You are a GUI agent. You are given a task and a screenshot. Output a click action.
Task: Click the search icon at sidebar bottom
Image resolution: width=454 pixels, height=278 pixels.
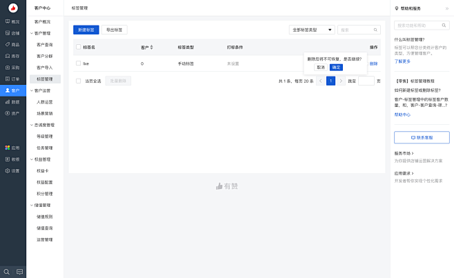pyautogui.click(x=7, y=272)
